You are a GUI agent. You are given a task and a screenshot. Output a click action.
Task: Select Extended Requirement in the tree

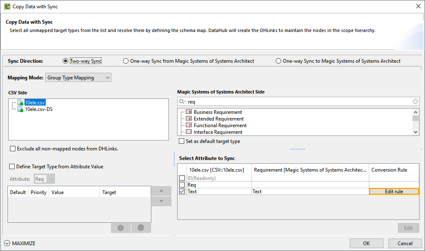point(218,119)
